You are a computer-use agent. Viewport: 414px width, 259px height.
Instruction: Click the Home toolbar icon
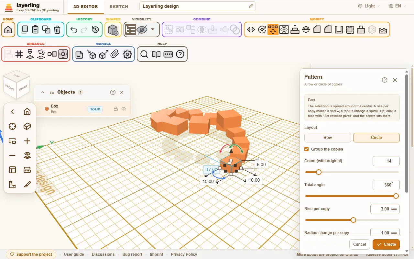tap(8, 30)
